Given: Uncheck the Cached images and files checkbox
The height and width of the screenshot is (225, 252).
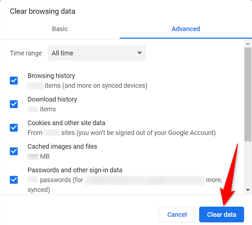Looking at the screenshot, I should tap(14, 151).
